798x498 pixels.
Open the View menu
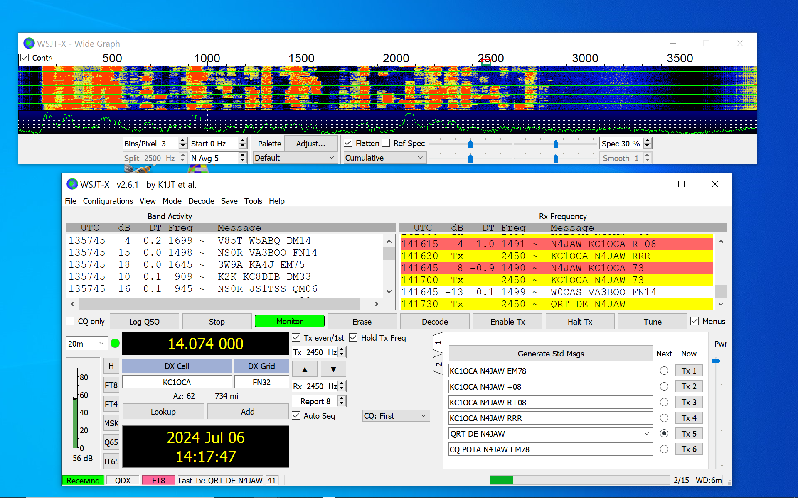[x=148, y=201]
